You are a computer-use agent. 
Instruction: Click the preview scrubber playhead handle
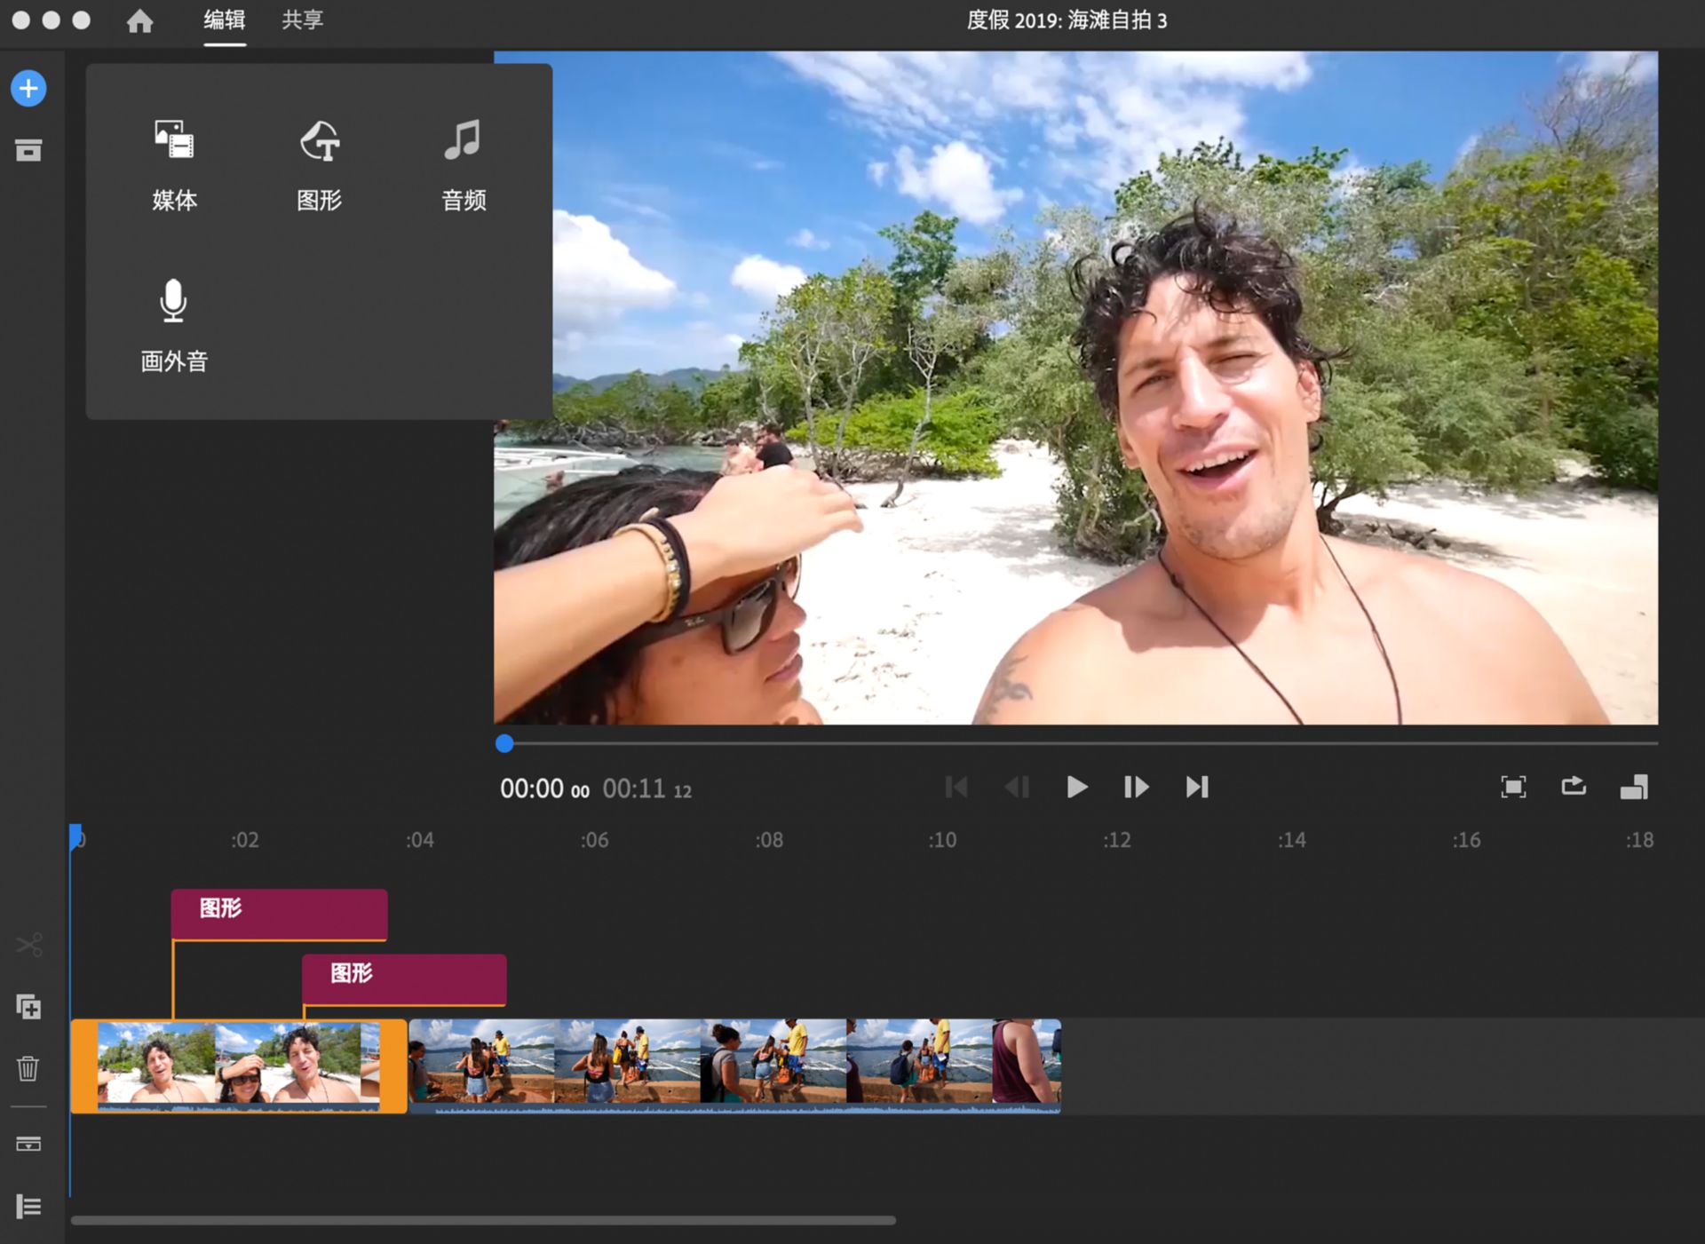pos(504,743)
